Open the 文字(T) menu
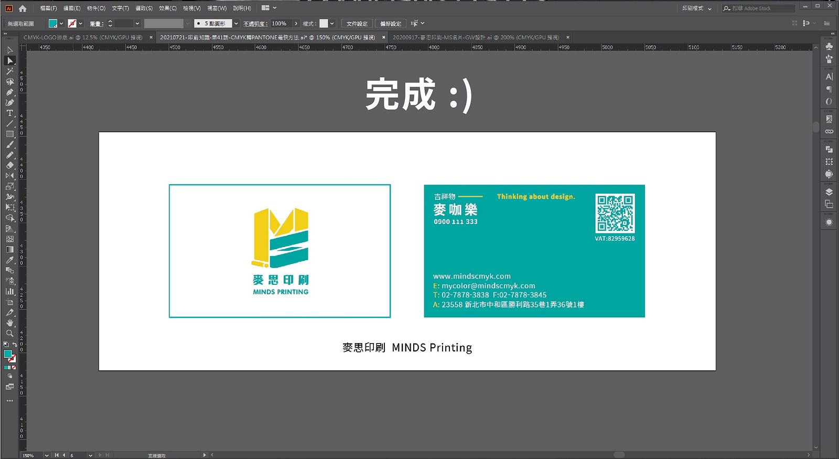This screenshot has height=459, width=839. click(120, 8)
